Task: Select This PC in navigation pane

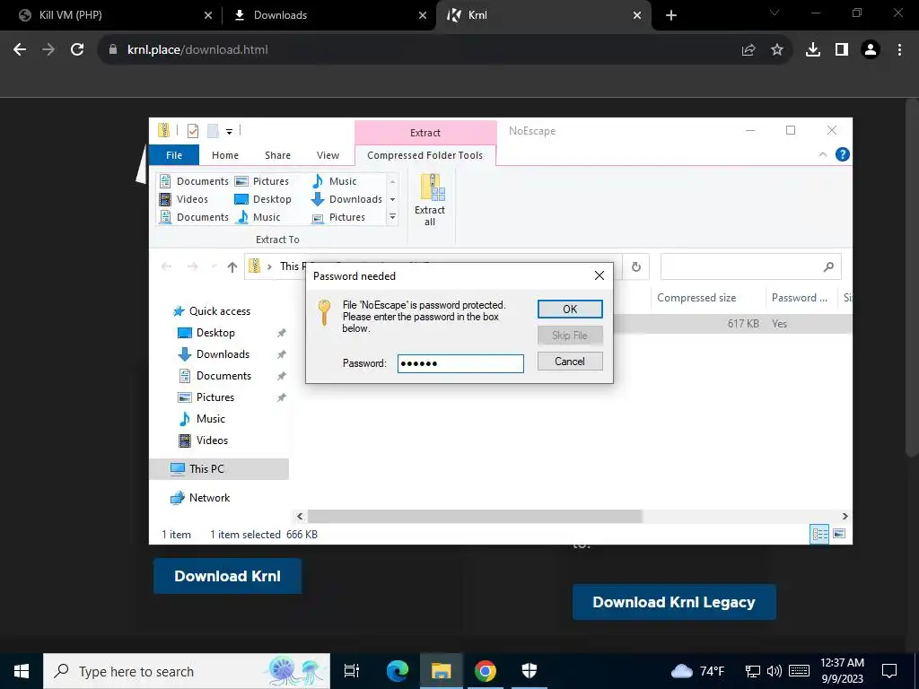Action: [x=219, y=468]
